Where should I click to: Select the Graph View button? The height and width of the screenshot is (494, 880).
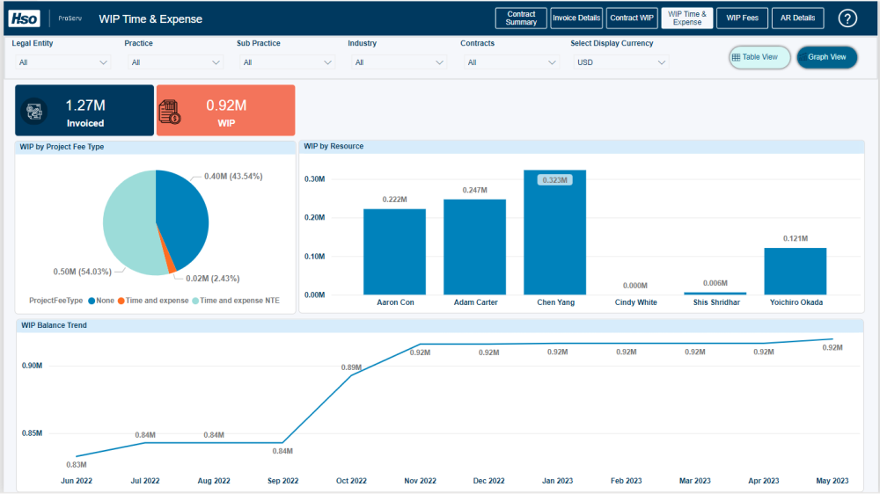click(826, 57)
